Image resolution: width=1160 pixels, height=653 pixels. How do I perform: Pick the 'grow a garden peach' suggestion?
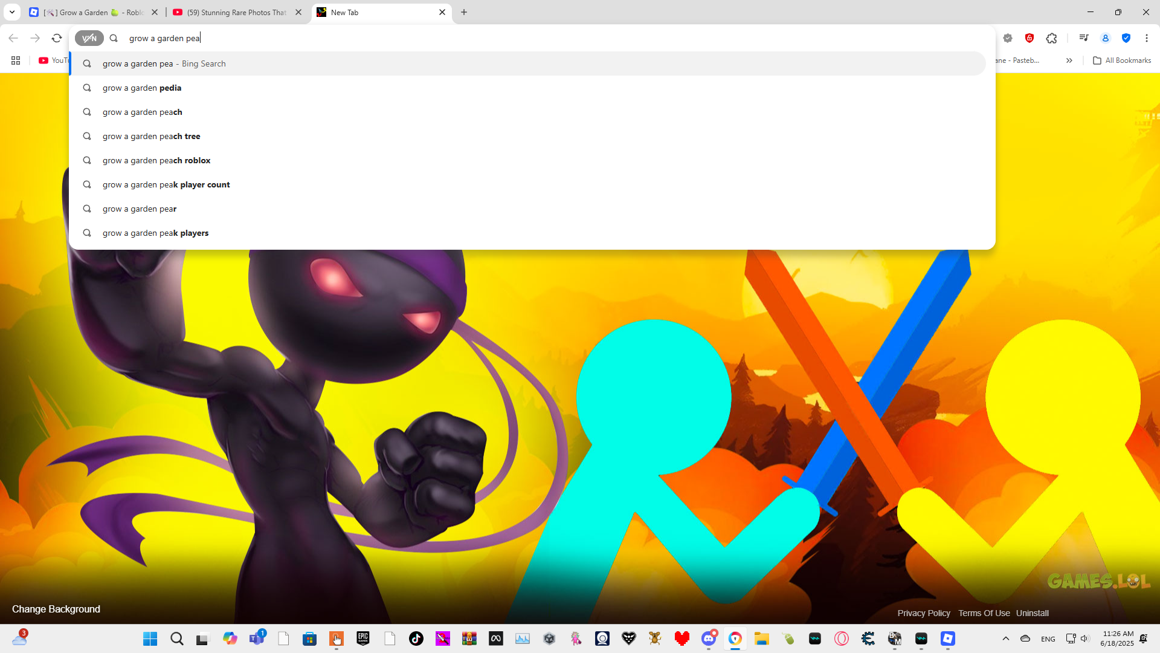527,112
